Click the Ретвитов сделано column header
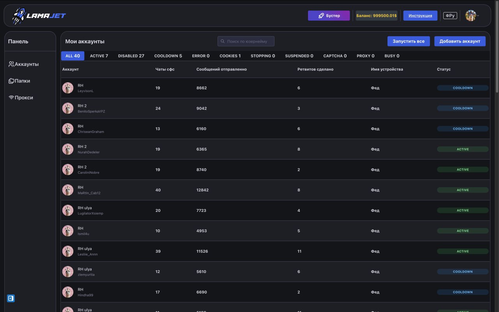This screenshot has width=499, height=312. click(x=315, y=69)
